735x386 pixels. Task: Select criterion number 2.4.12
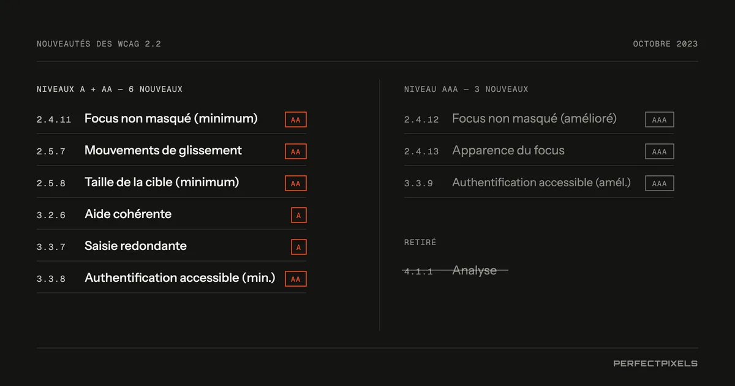point(421,120)
